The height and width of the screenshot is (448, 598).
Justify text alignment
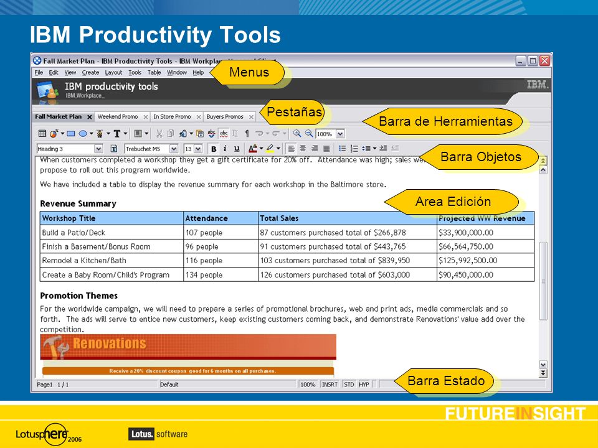pyautogui.click(x=326, y=149)
